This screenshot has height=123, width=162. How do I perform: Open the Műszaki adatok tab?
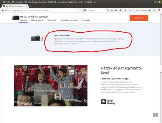point(37,20)
